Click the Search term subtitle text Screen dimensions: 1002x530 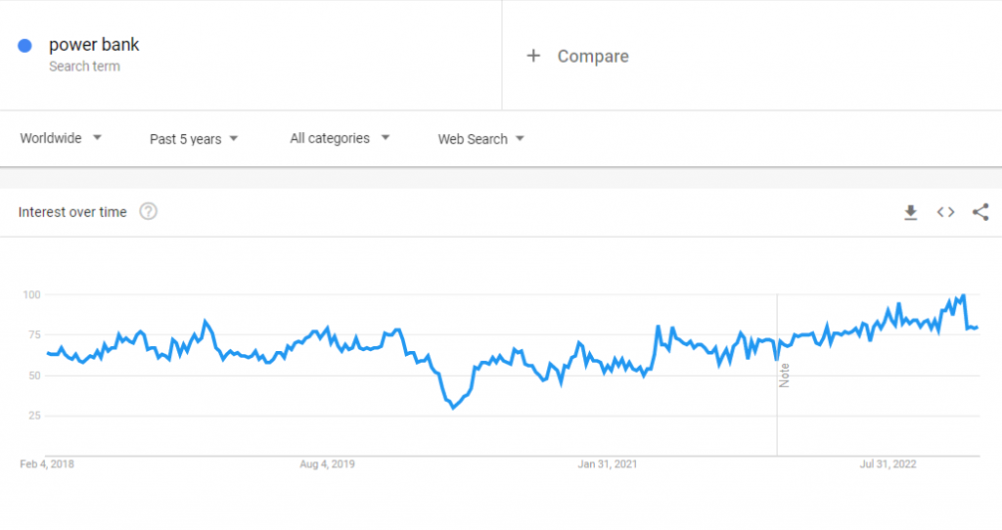pos(84,66)
